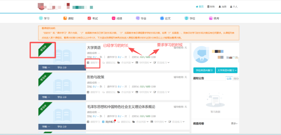The width and height of the screenshot is (281, 135).
Task: Click the 学位英语AI复习 button
Action: click(204, 70)
